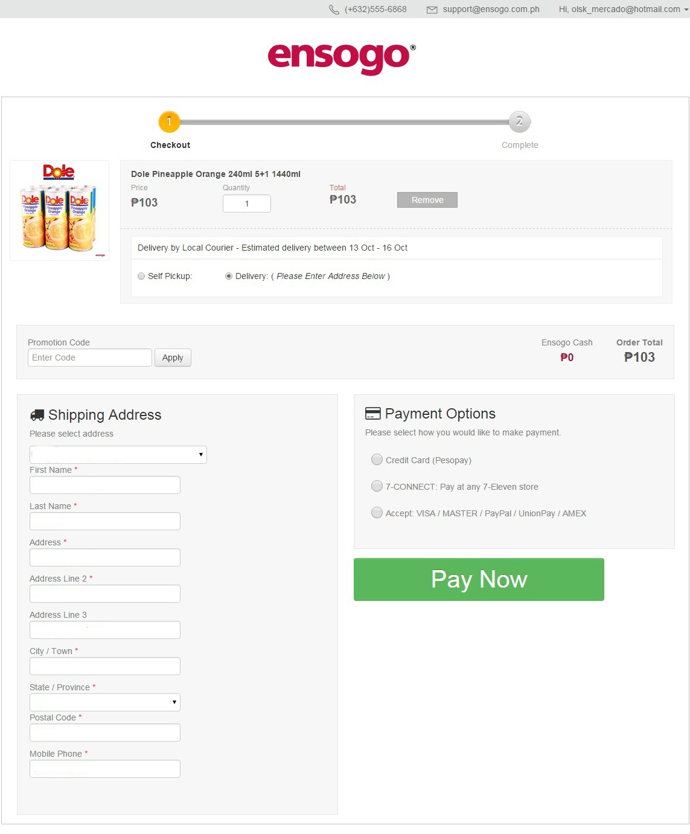The image size is (690, 834).
Task: Expand the State / Province dropdown
Action: (105, 702)
